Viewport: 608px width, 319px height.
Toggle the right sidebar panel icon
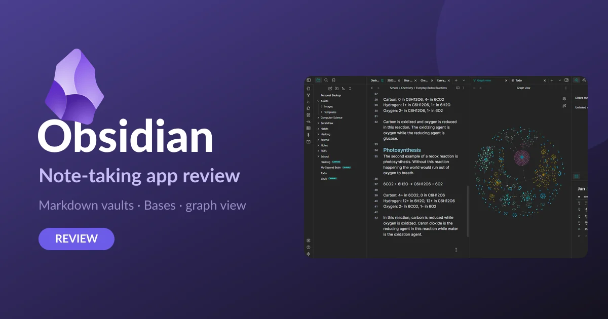(x=566, y=80)
